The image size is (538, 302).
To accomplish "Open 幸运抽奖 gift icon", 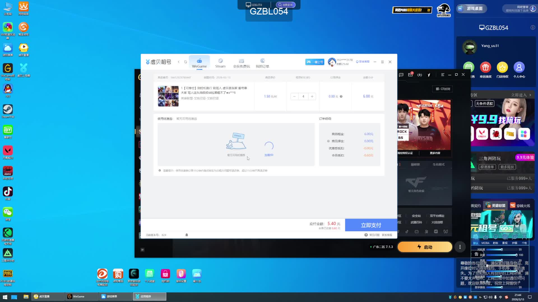I will click(x=485, y=67).
